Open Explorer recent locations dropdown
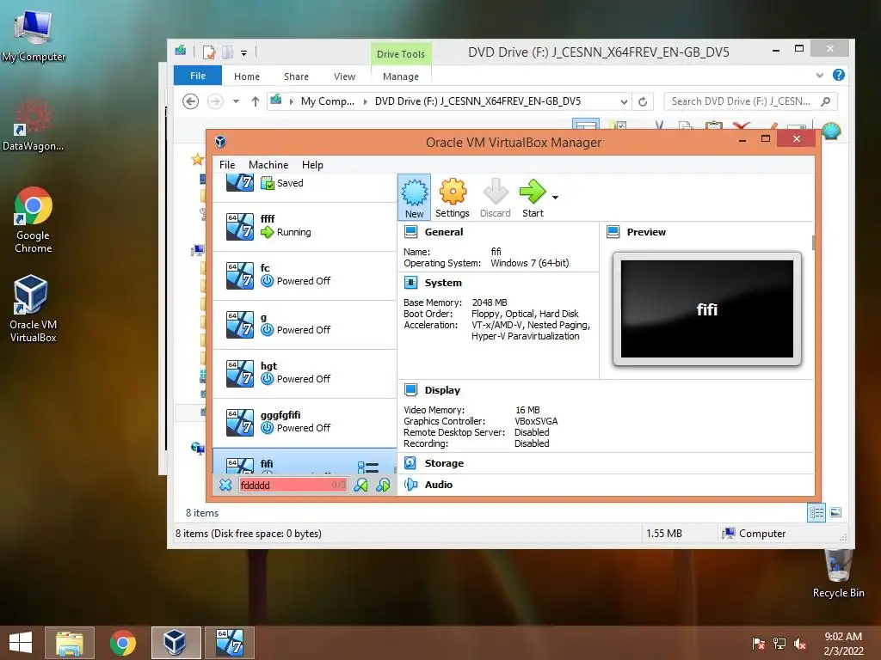The height and width of the screenshot is (660, 881). pos(236,101)
